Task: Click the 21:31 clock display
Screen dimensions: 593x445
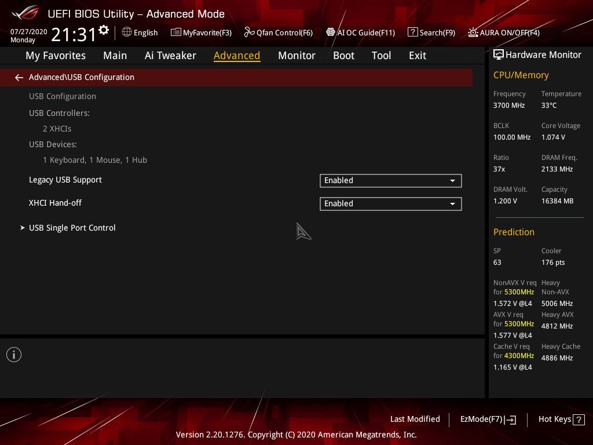Action: pyautogui.click(x=74, y=34)
